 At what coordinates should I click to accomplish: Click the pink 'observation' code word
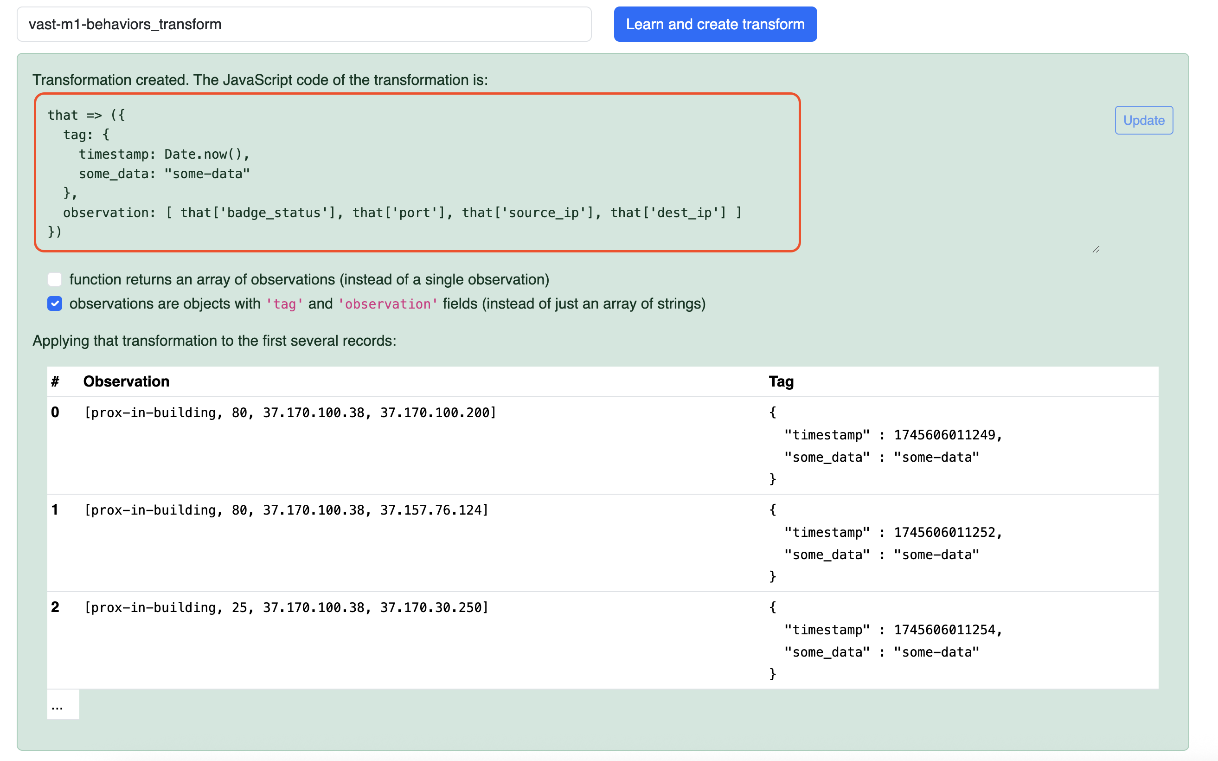[387, 304]
